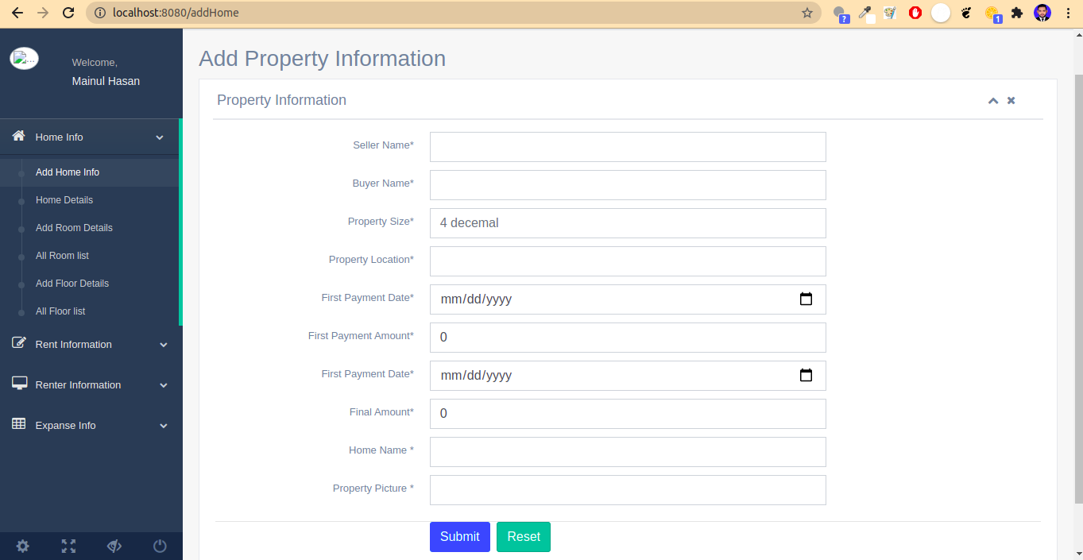The image size is (1083, 560).
Task: Click inside the Seller Name input field
Action: 627,146
